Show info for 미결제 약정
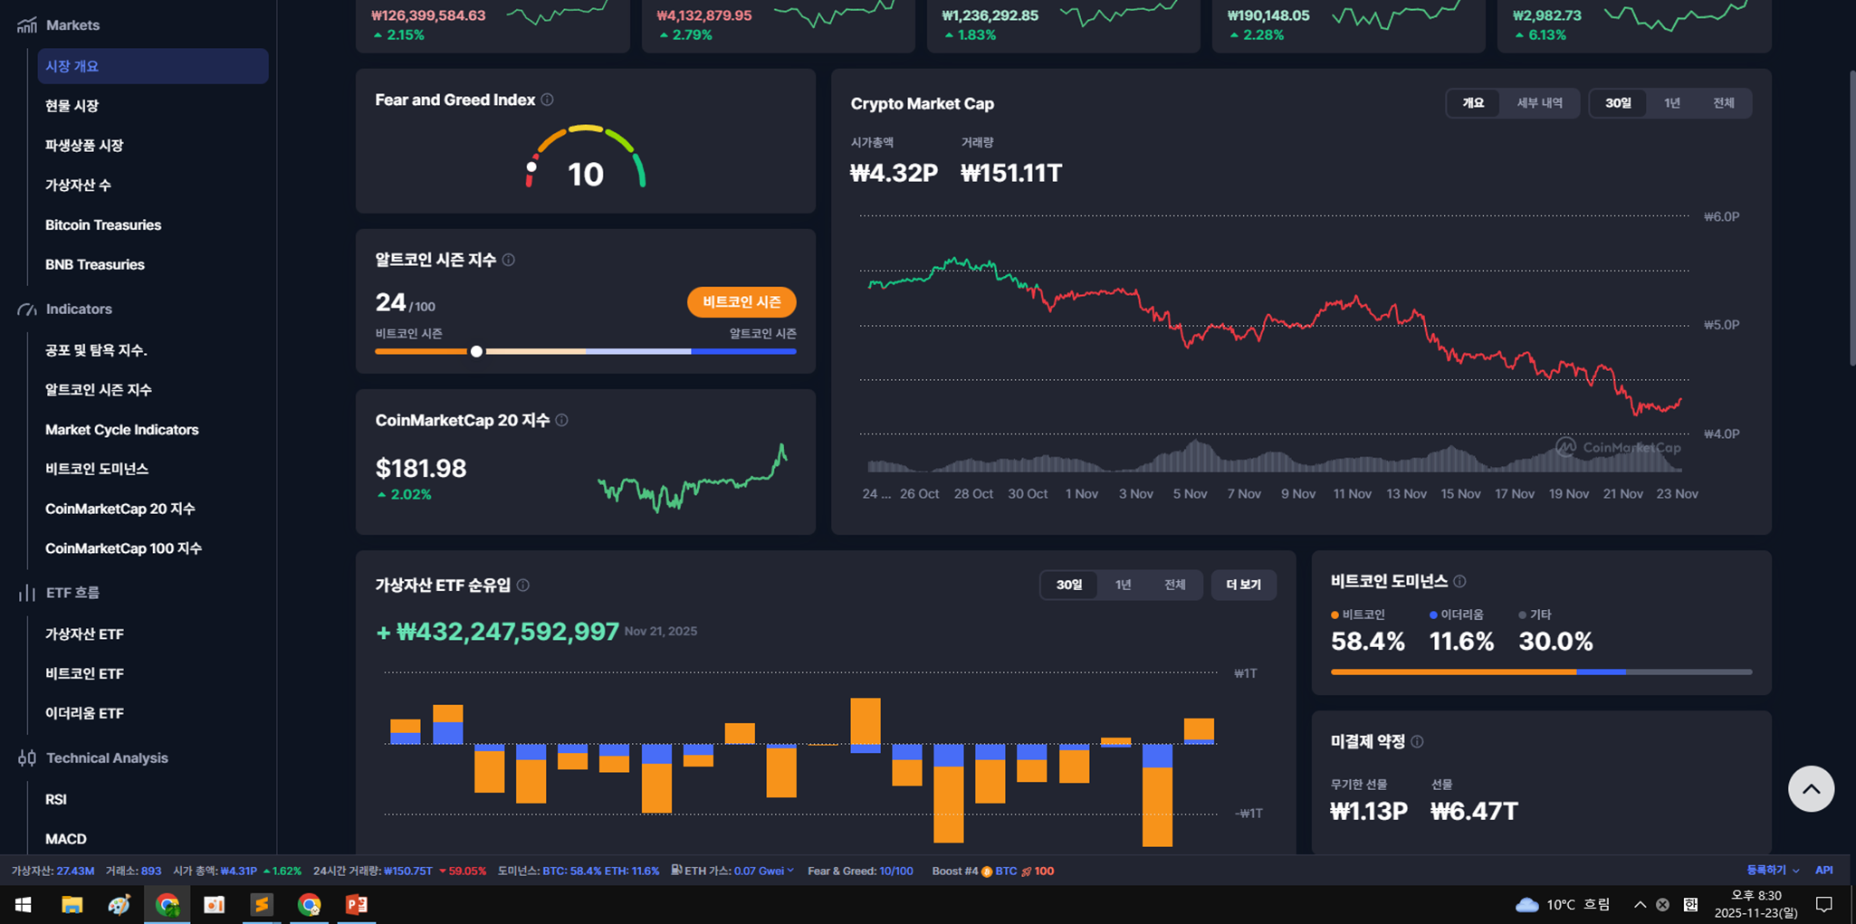Image resolution: width=1856 pixels, height=924 pixels. click(x=1417, y=741)
